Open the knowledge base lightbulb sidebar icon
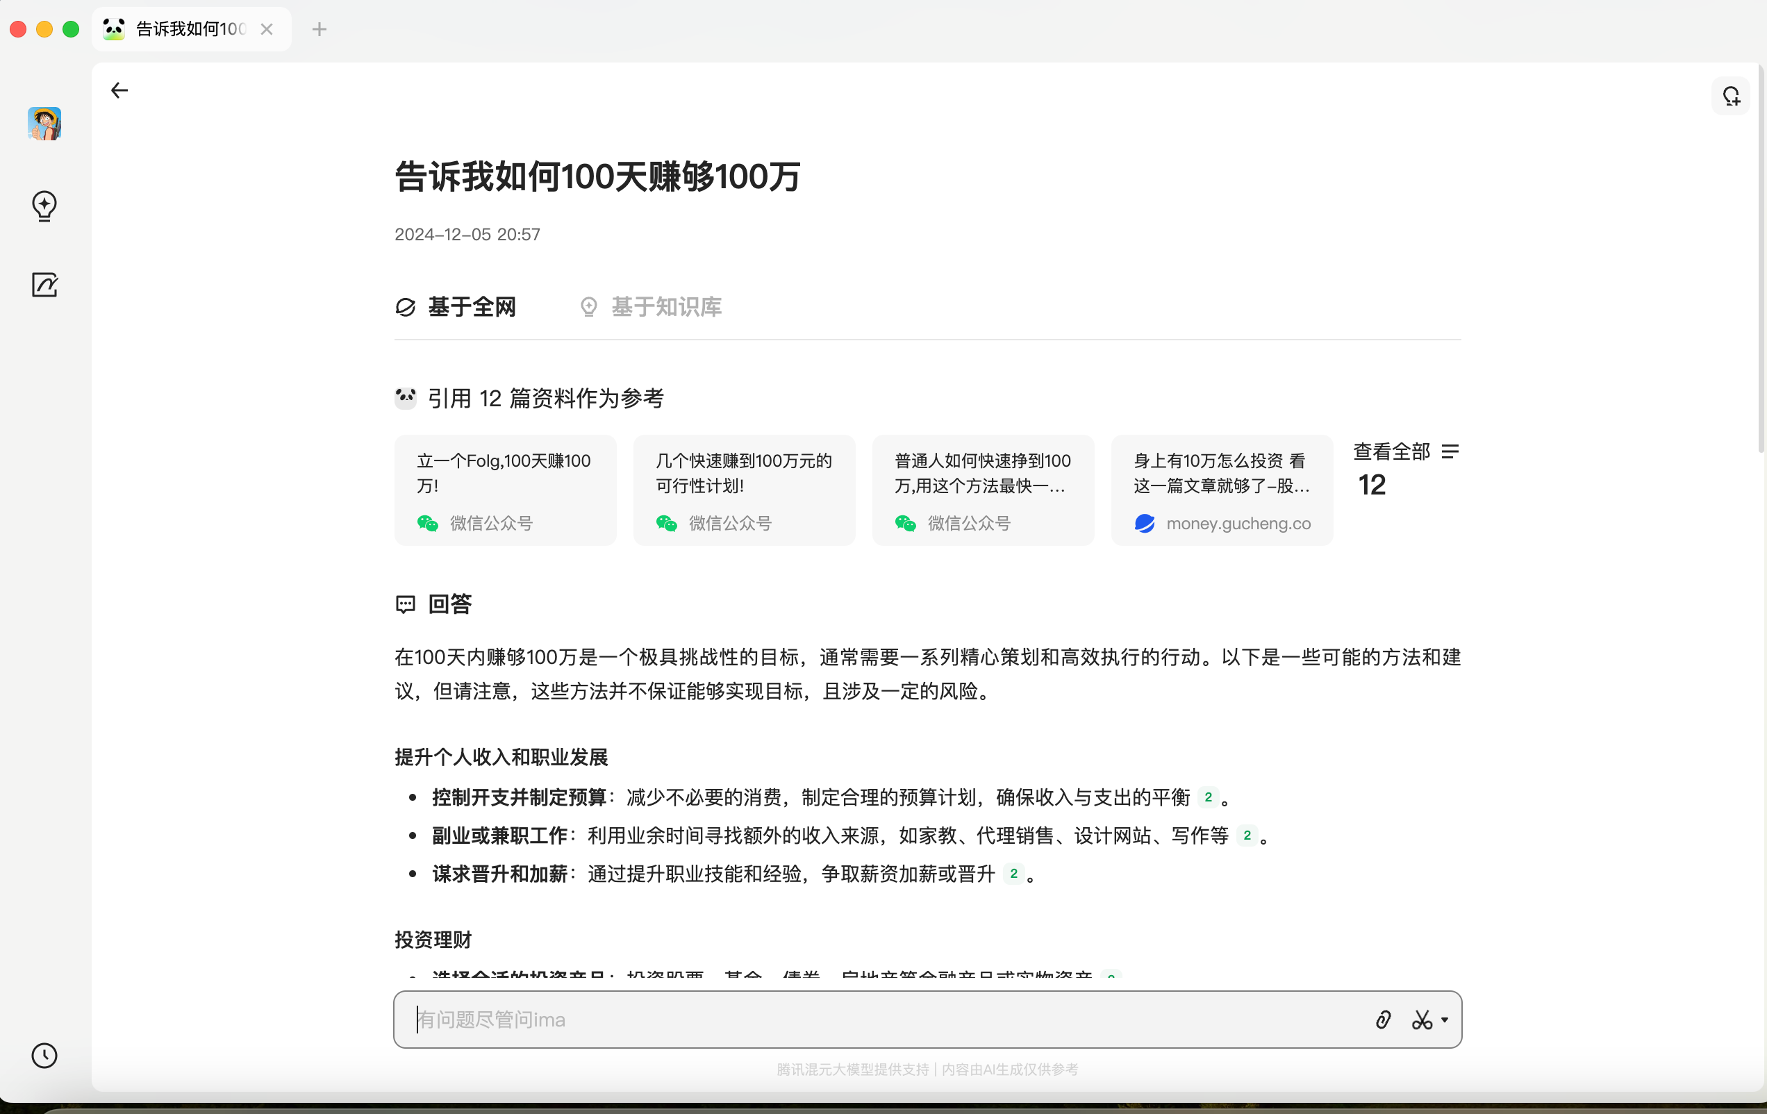Viewport: 1767px width, 1114px height. pyautogui.click(x=44, y=206)
